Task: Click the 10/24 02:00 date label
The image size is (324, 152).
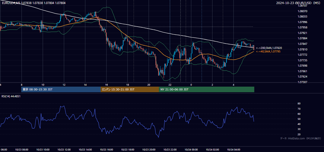Action: click(x=212, y=150)
